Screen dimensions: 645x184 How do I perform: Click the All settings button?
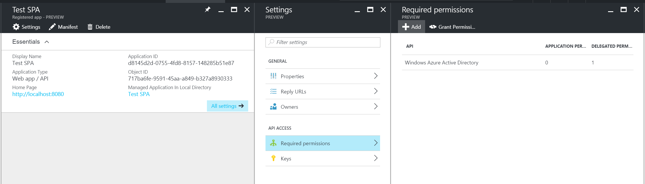coord(227,106)
